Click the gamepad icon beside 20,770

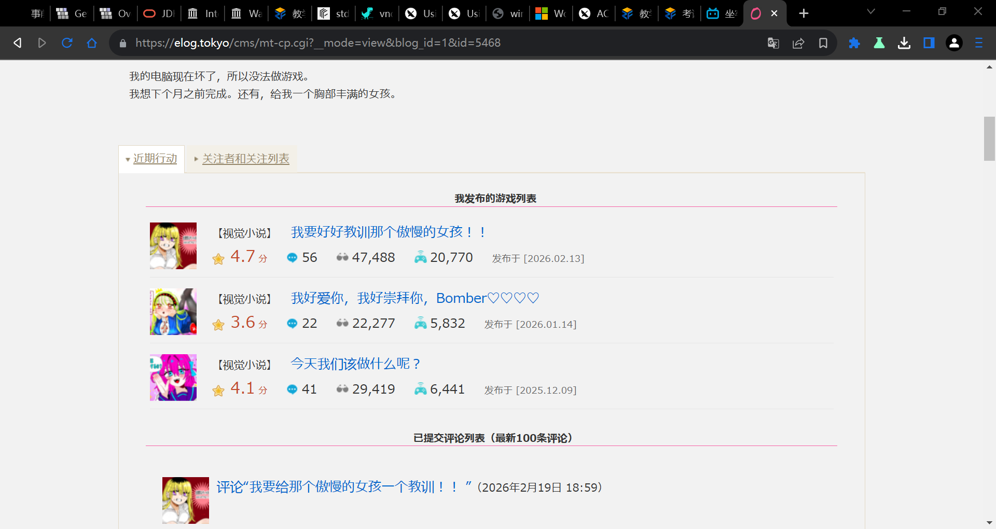coord(421,257)
